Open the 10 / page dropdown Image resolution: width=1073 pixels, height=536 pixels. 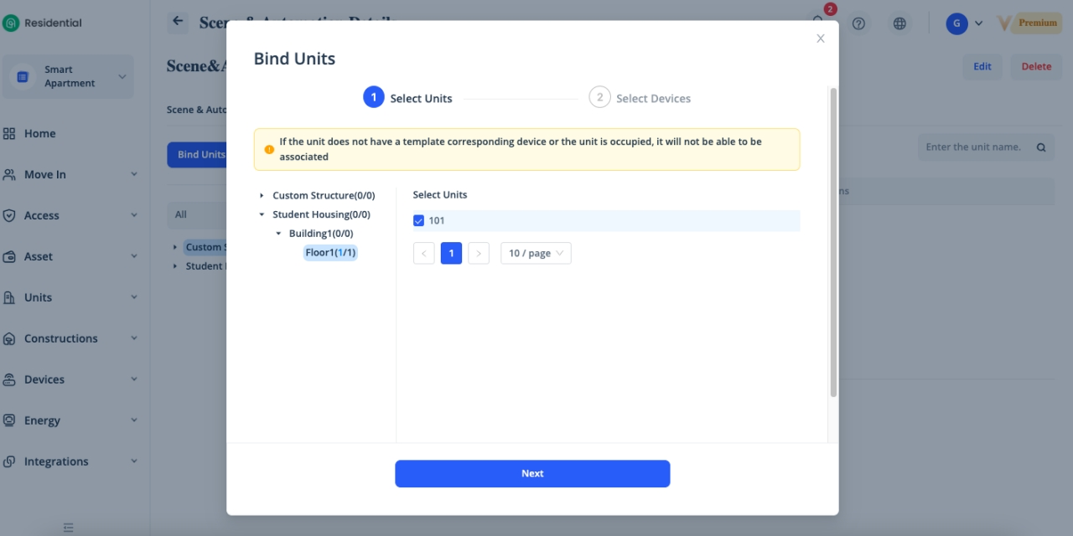(x=536, y=254)
